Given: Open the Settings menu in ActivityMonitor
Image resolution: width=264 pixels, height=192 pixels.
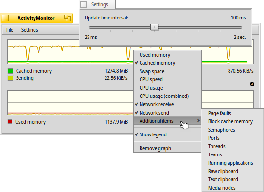Looking at the screenshot, I should (x=30, y=30).
